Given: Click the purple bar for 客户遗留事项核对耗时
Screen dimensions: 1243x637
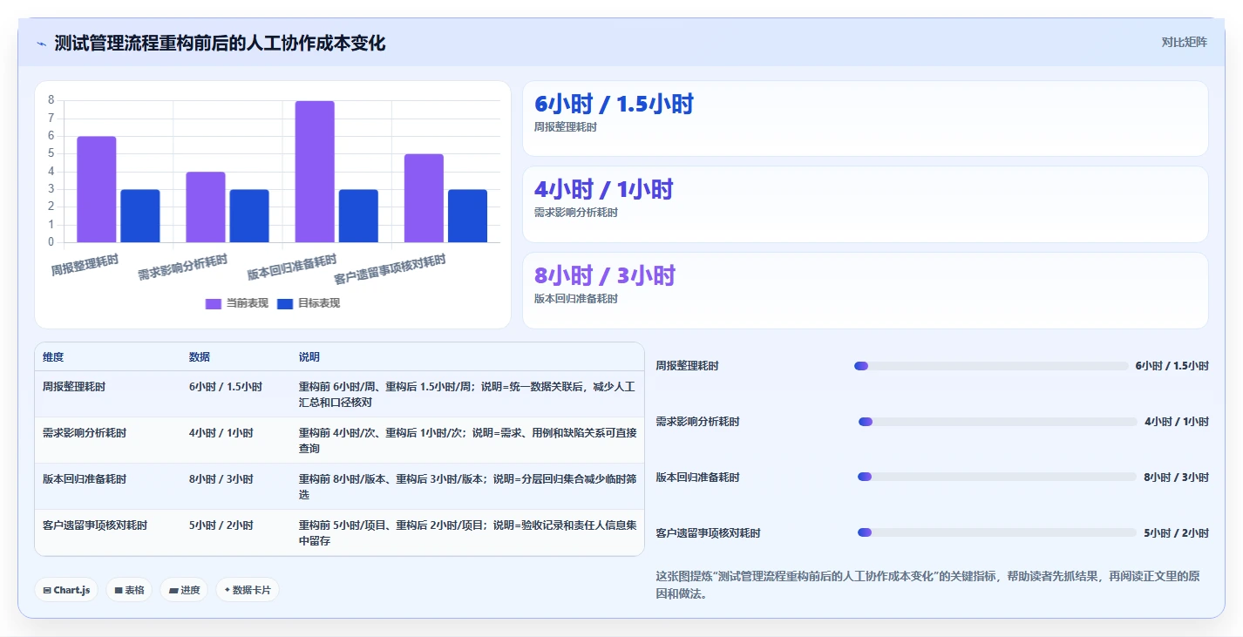Looking at the screenshot, I should coord(424,198).
